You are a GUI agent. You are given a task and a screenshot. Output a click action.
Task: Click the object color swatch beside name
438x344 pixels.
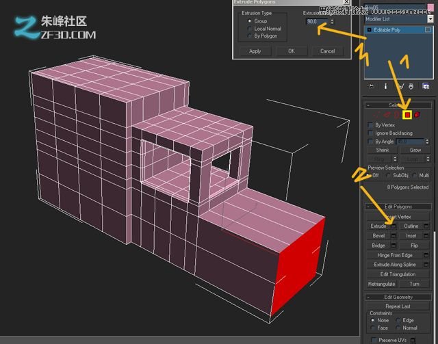430,8
